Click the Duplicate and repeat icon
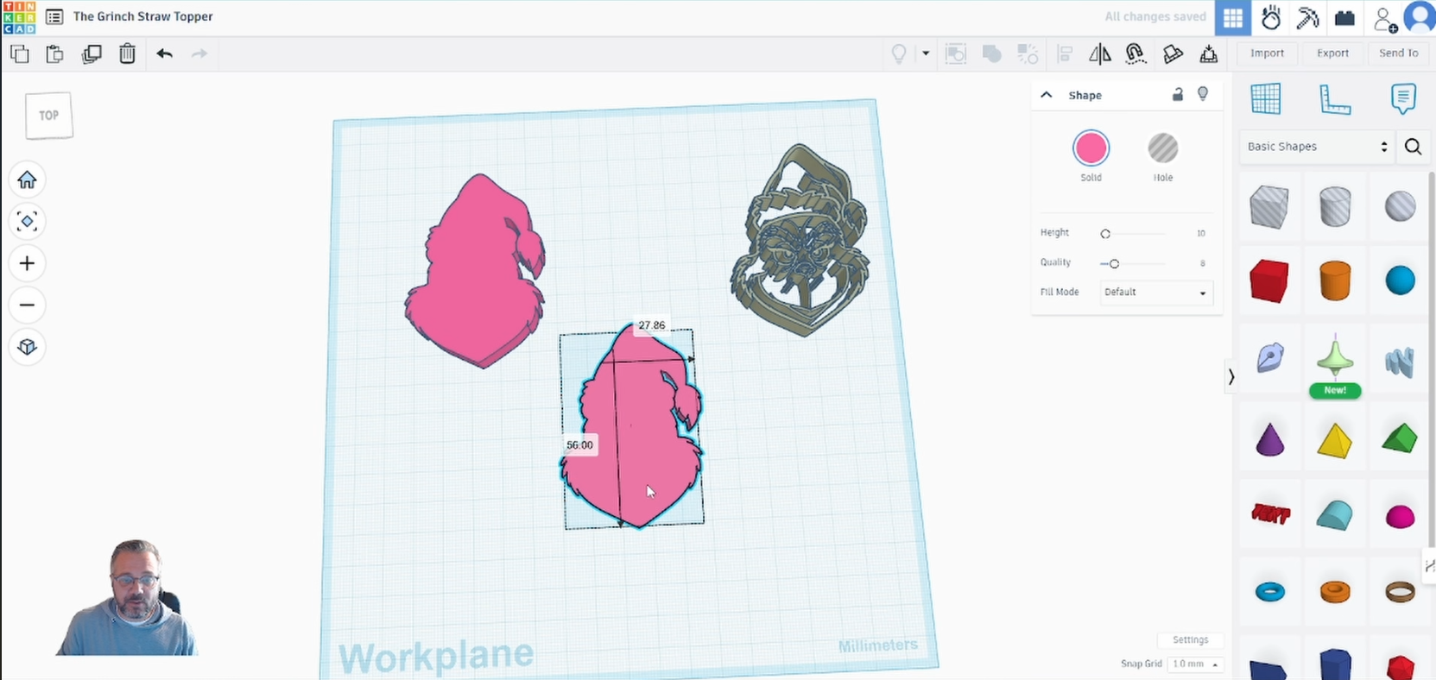This screenshot has height=680, width=1436. pyautogui.click(x=92, y=54)
